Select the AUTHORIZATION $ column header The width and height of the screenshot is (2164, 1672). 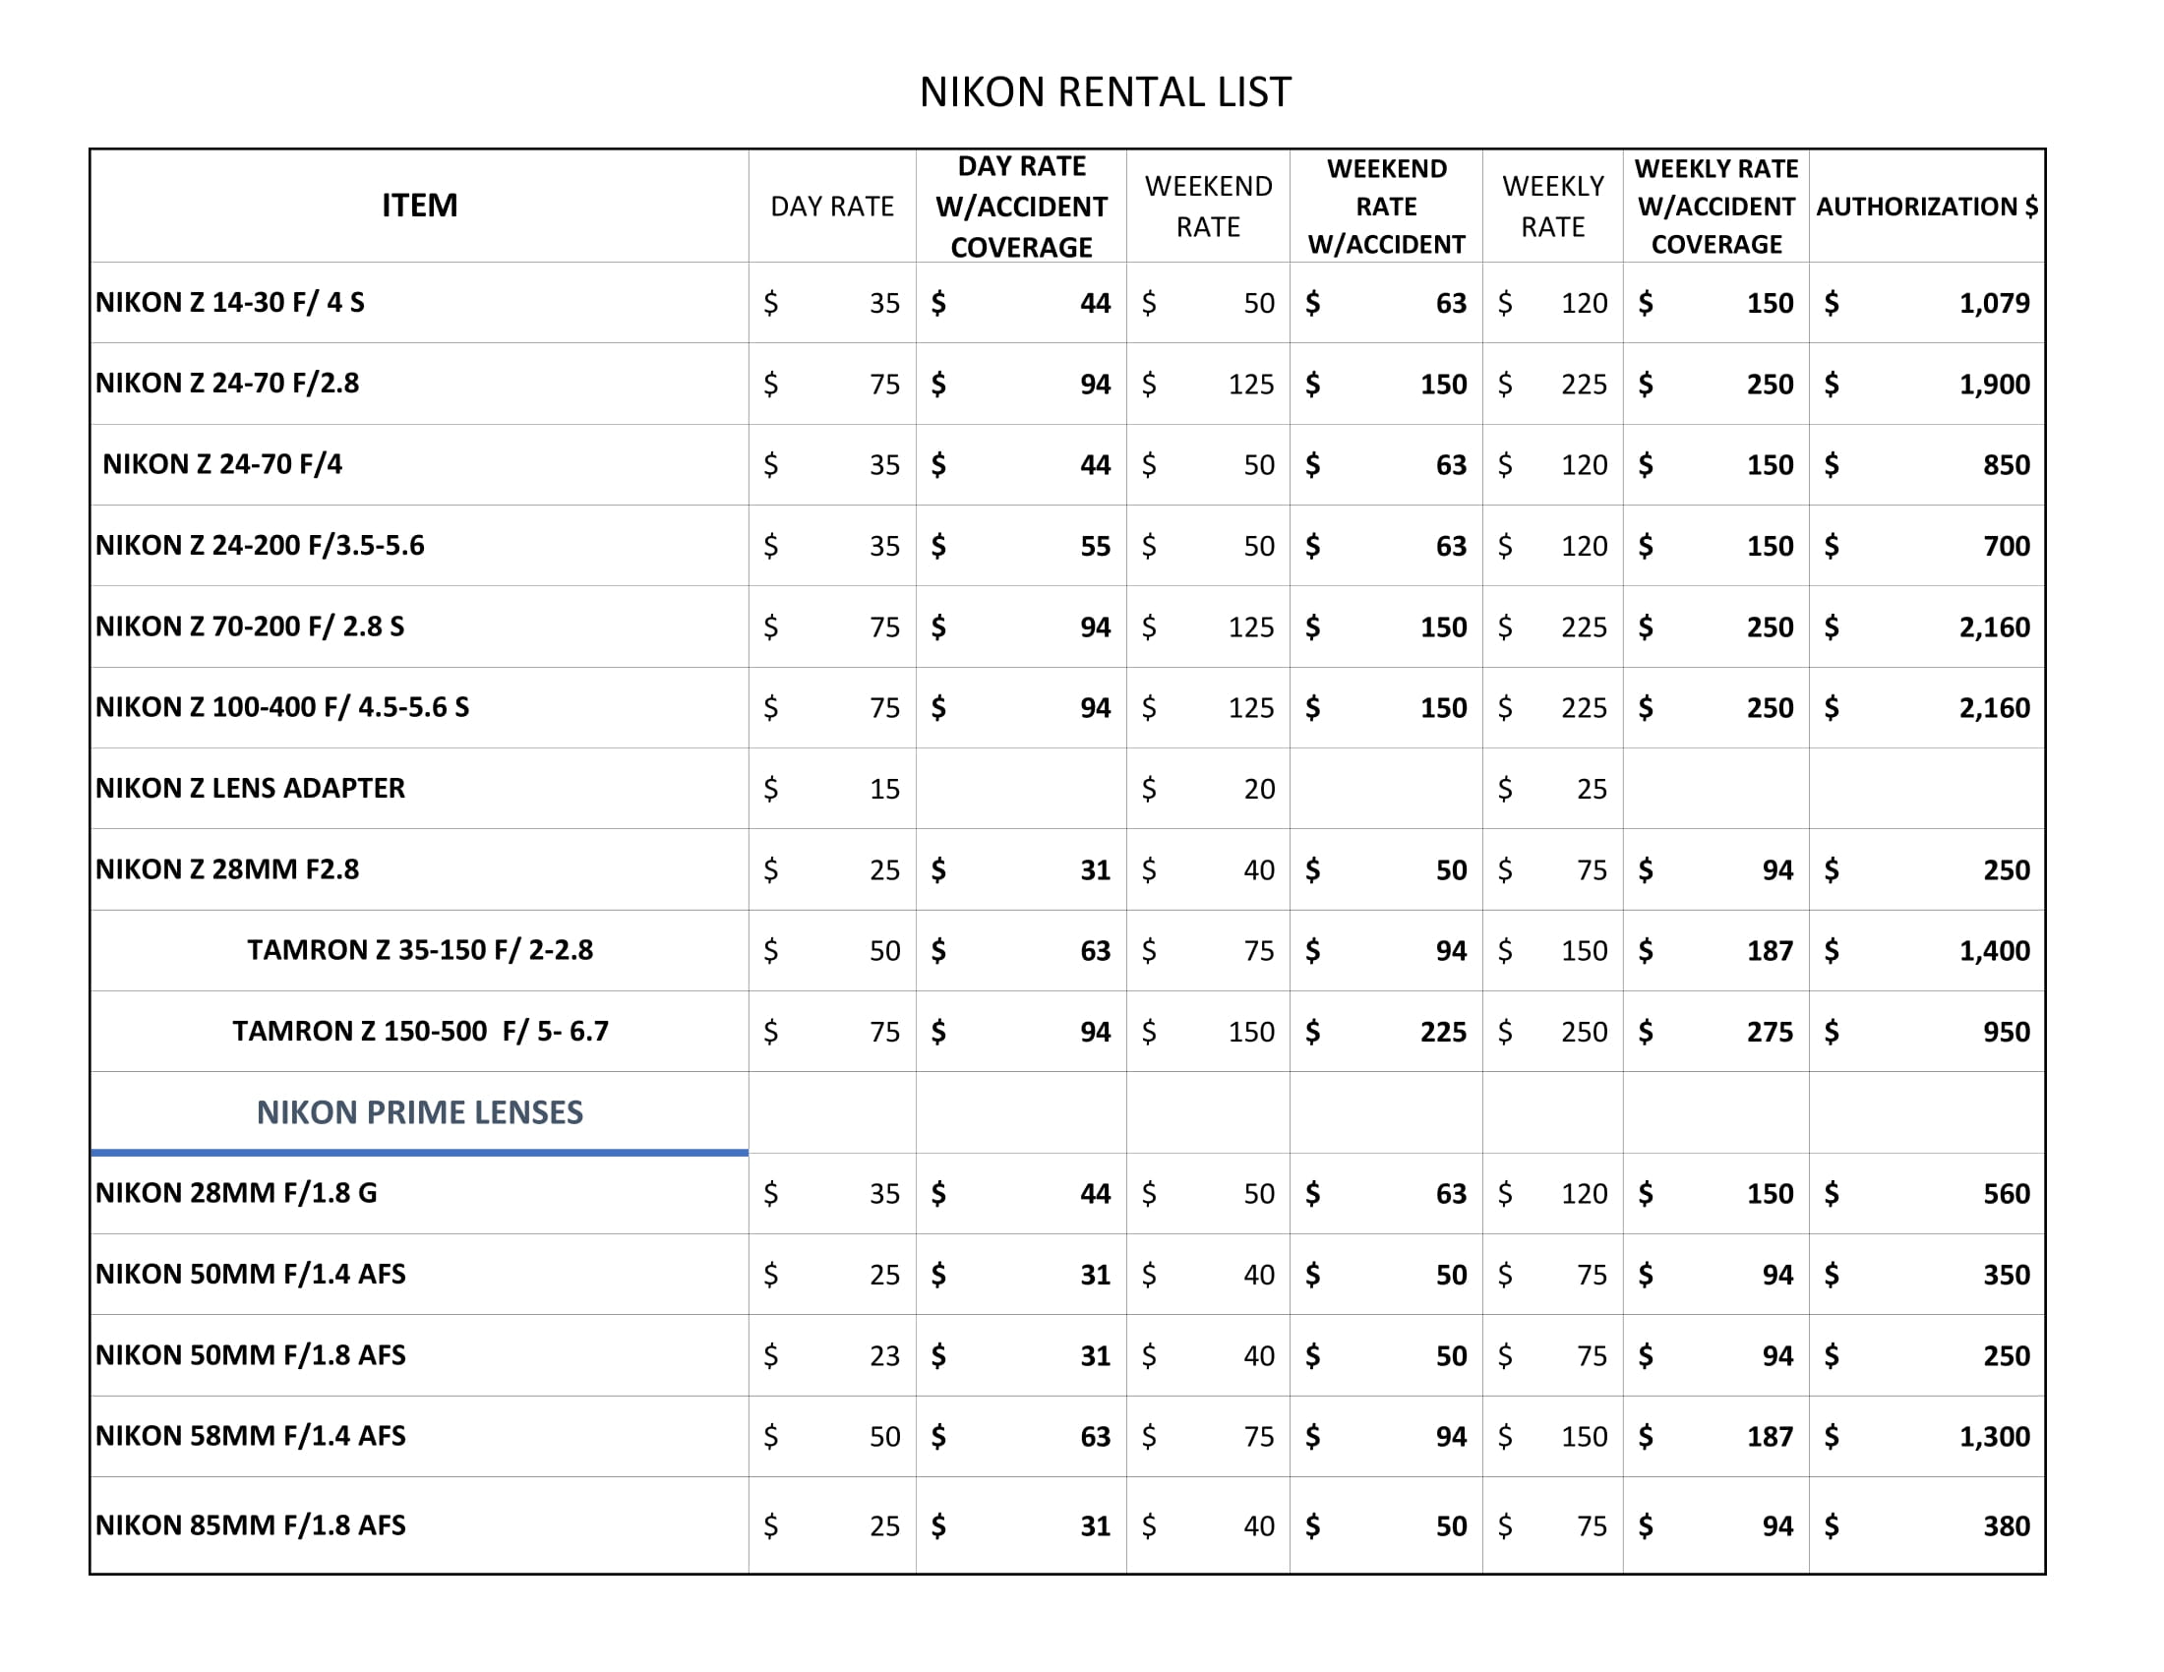point(1926,206)
